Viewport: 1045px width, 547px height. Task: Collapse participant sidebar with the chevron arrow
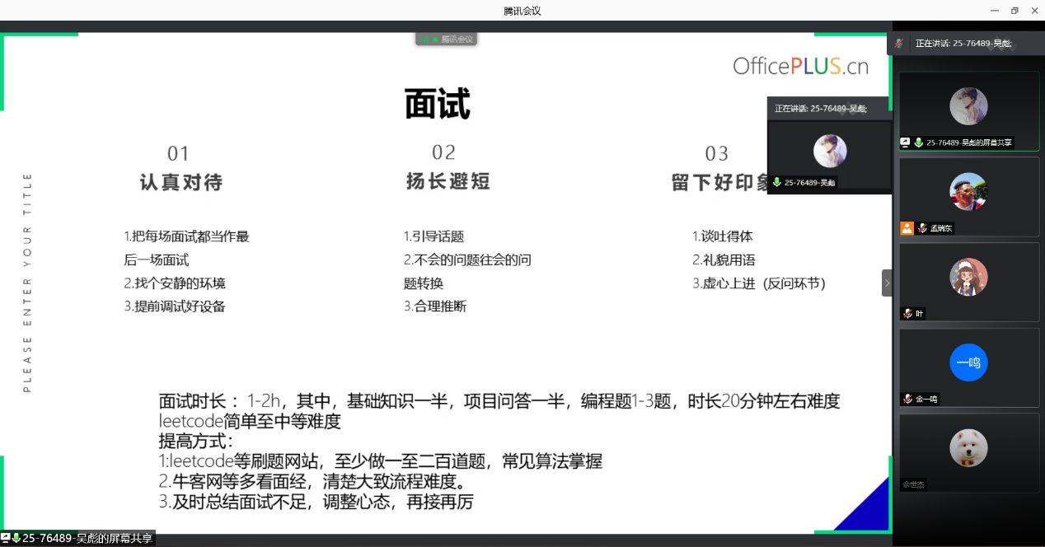(887, 283)
